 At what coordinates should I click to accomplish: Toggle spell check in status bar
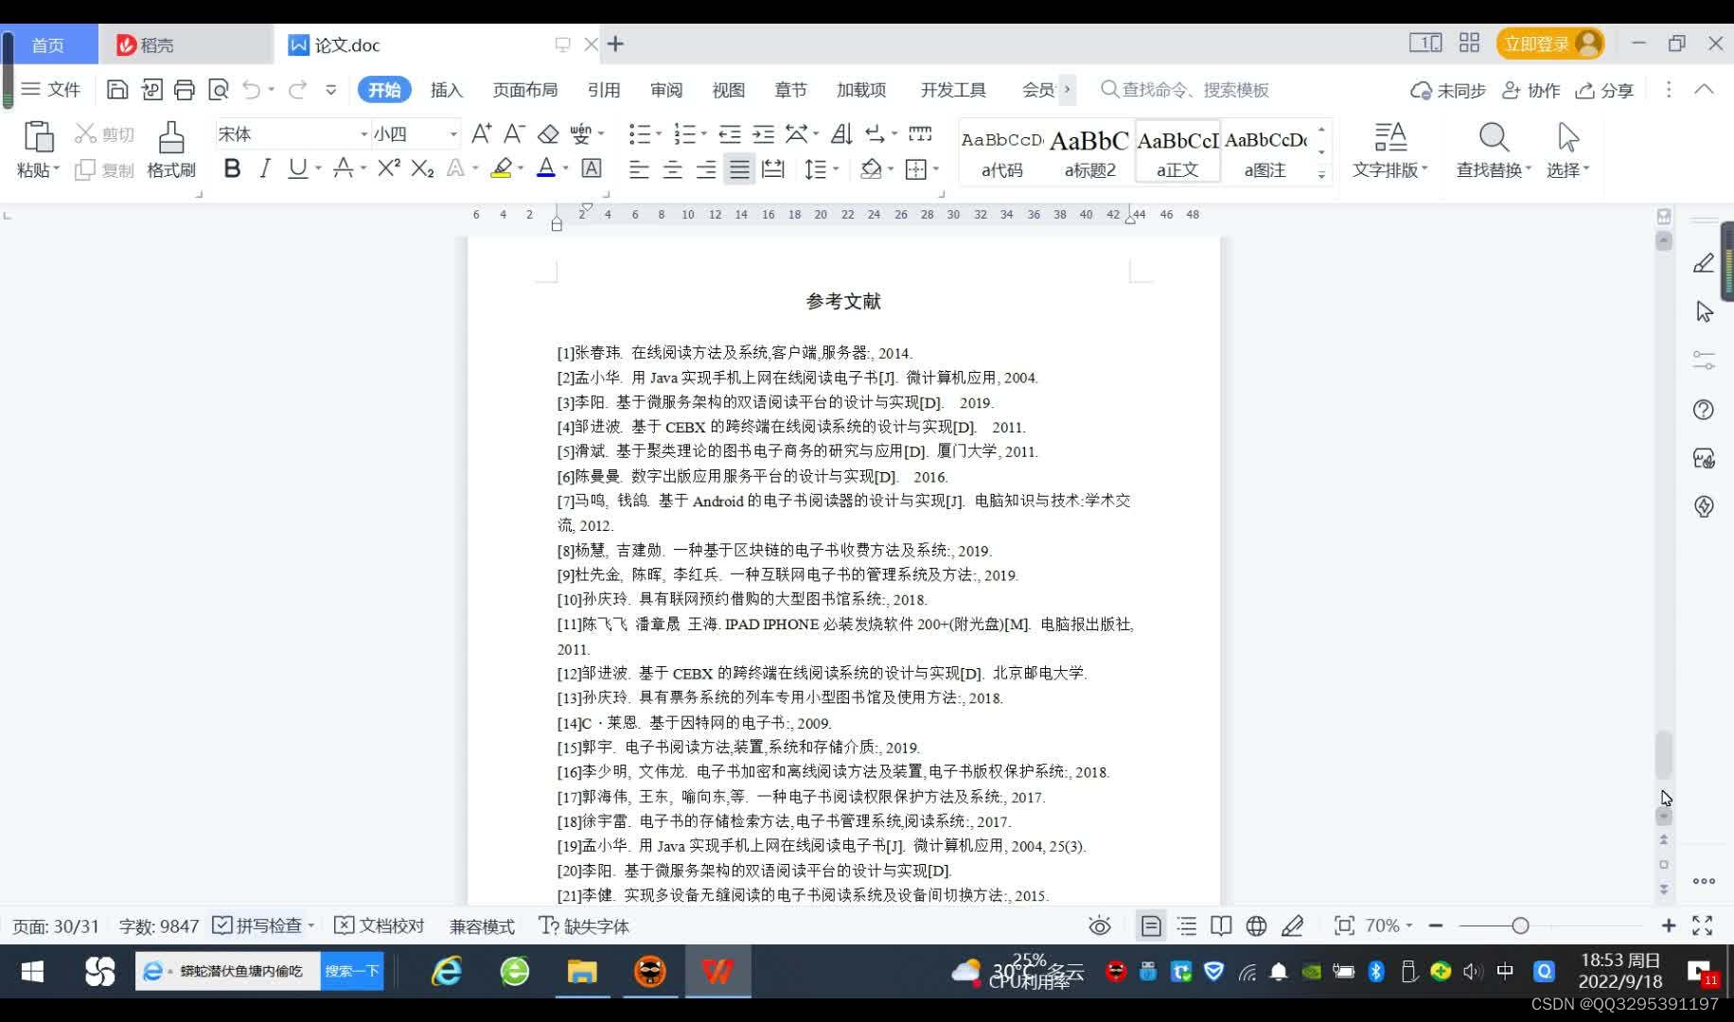[x=258, y=925]
